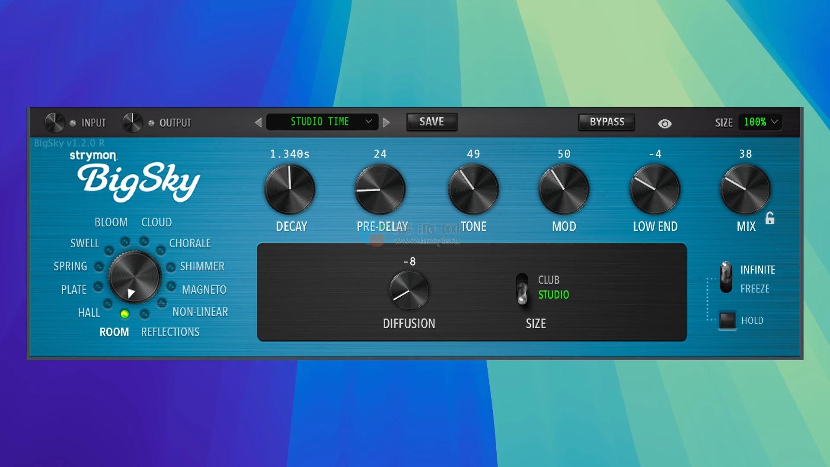Select the PLATE reverb LED

[x=99, y=286]
